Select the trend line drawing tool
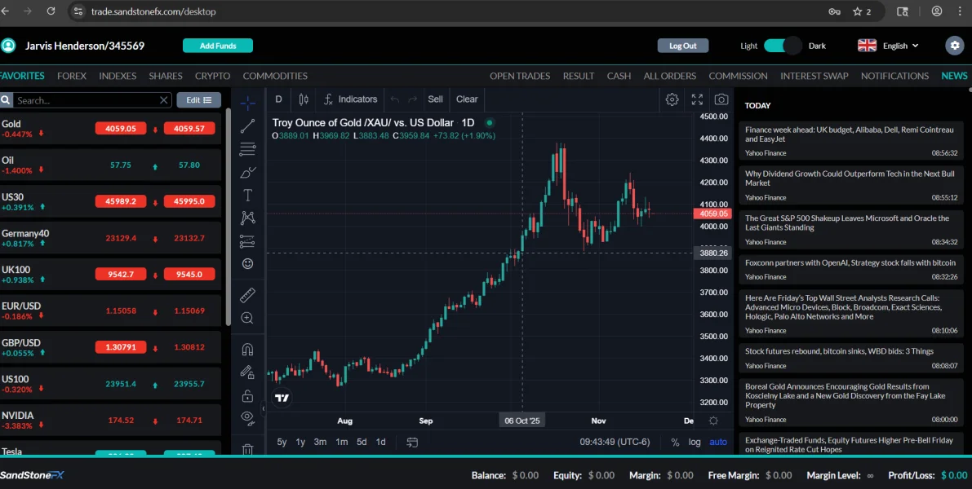The image size is (972, 489). 248,126
